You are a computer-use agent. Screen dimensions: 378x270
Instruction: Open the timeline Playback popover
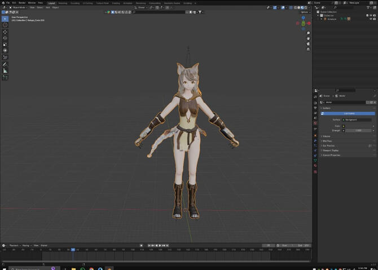(x=15, y=245)
